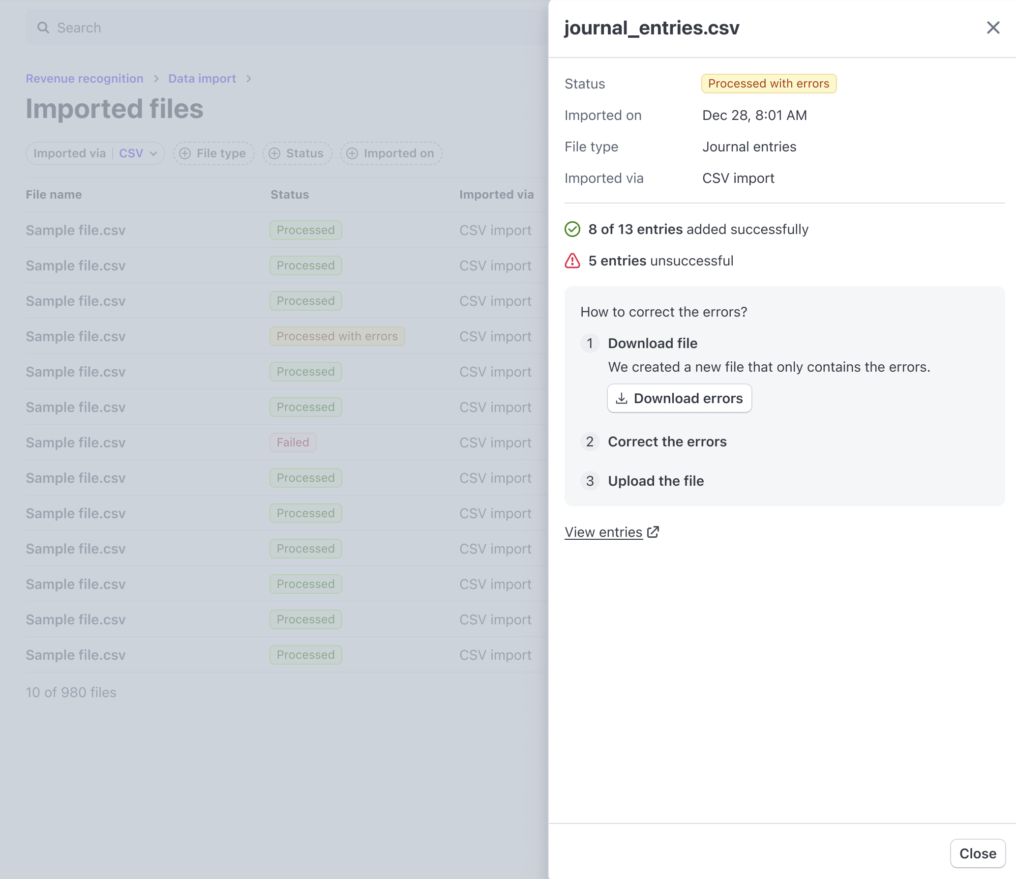Click the Processed with errors status badge
The height and width of the screenshot is (879, 1016).
[x=769, y=83]
